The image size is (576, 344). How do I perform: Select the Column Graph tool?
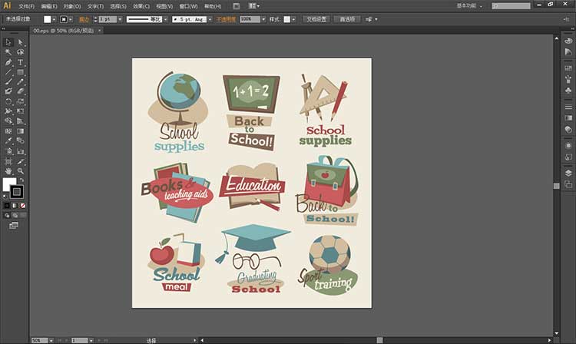[20, 151]
